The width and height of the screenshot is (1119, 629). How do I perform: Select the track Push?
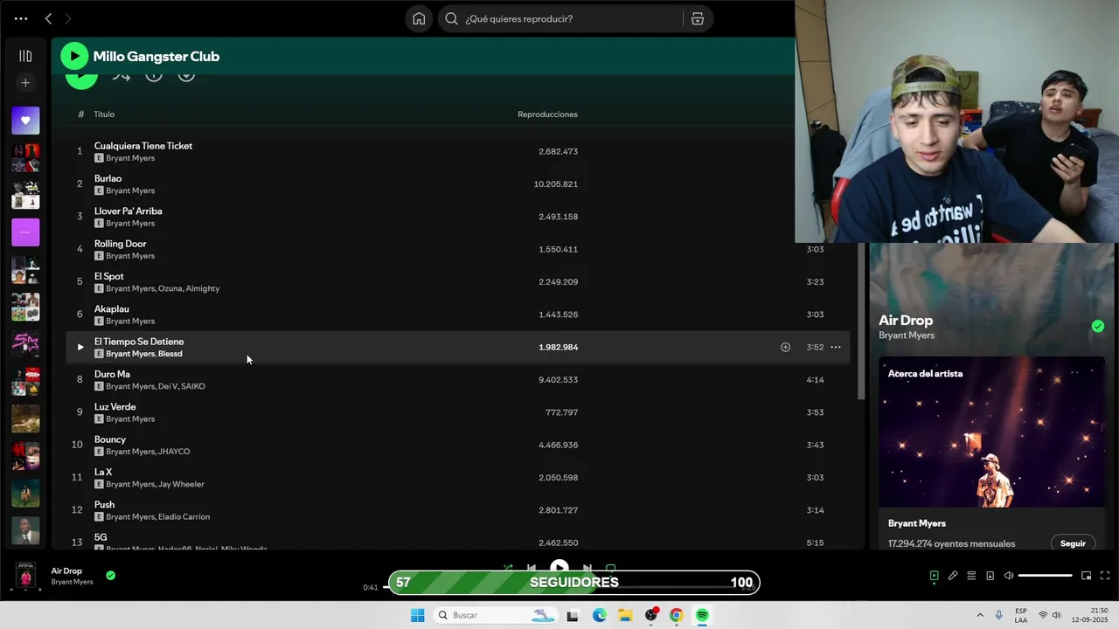(104, 504)
